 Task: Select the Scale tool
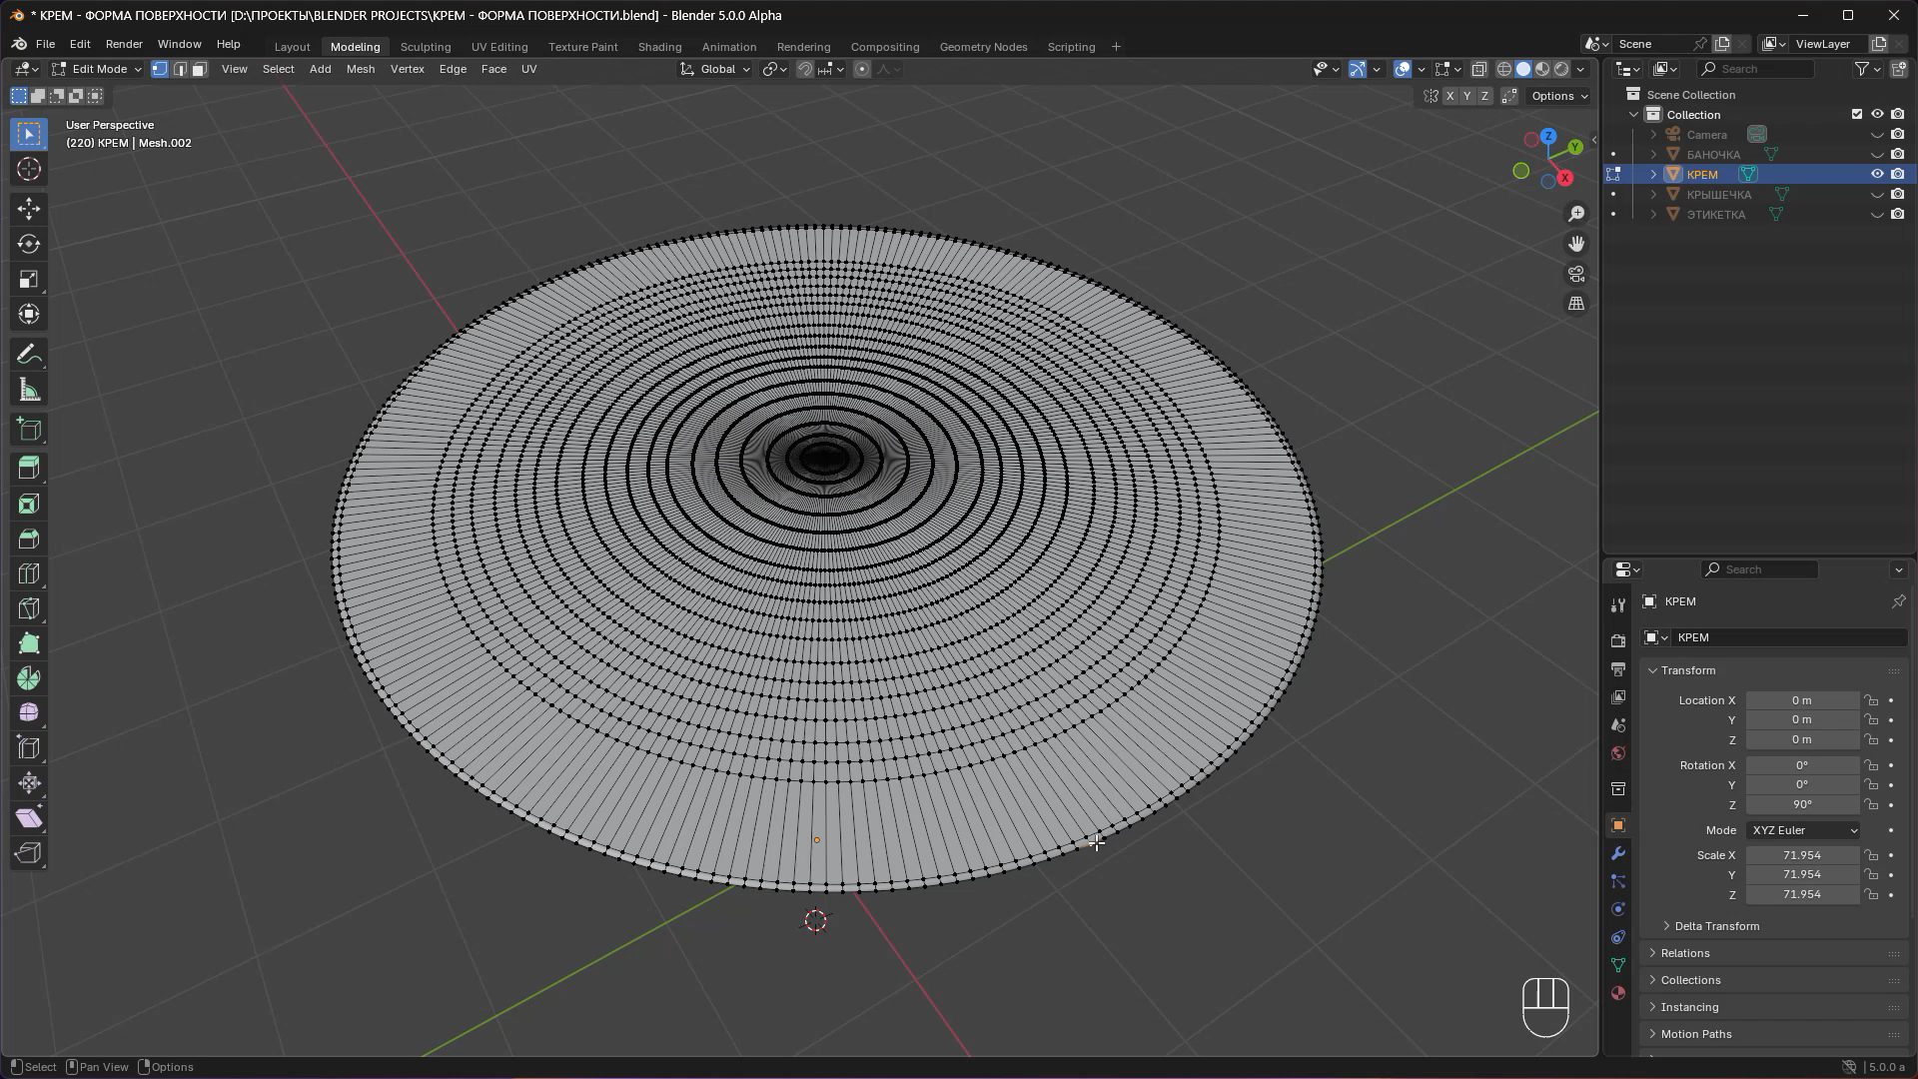pos(29,279)
